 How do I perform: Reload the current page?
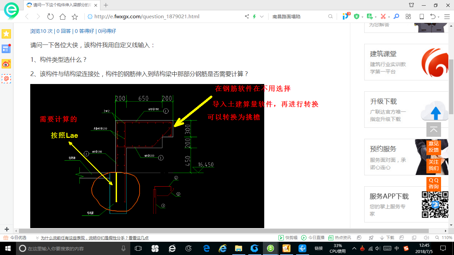tap(51, 17)
